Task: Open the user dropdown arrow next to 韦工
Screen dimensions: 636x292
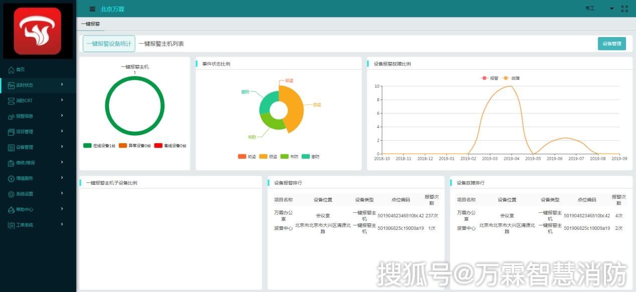Action: (611, 9)
